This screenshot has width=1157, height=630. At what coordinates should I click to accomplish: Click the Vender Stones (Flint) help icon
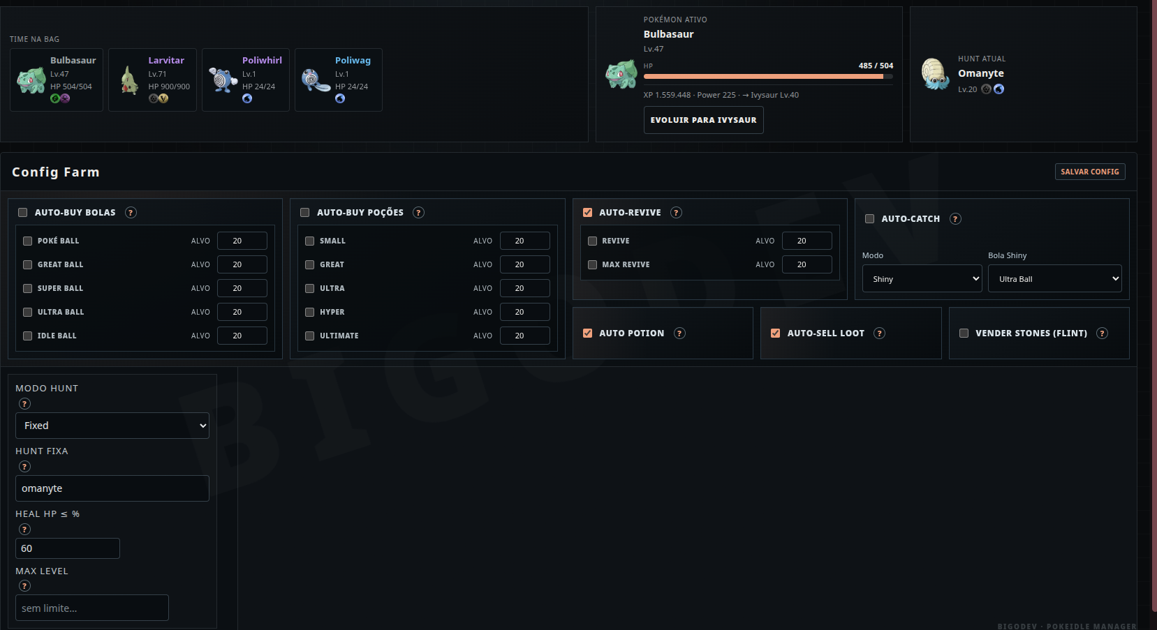(x=1102, y=333)
